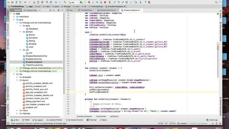This screenshot has width=229, height=129.
Task: Open the app run configuration dropdown
Action: click(73, 3)
